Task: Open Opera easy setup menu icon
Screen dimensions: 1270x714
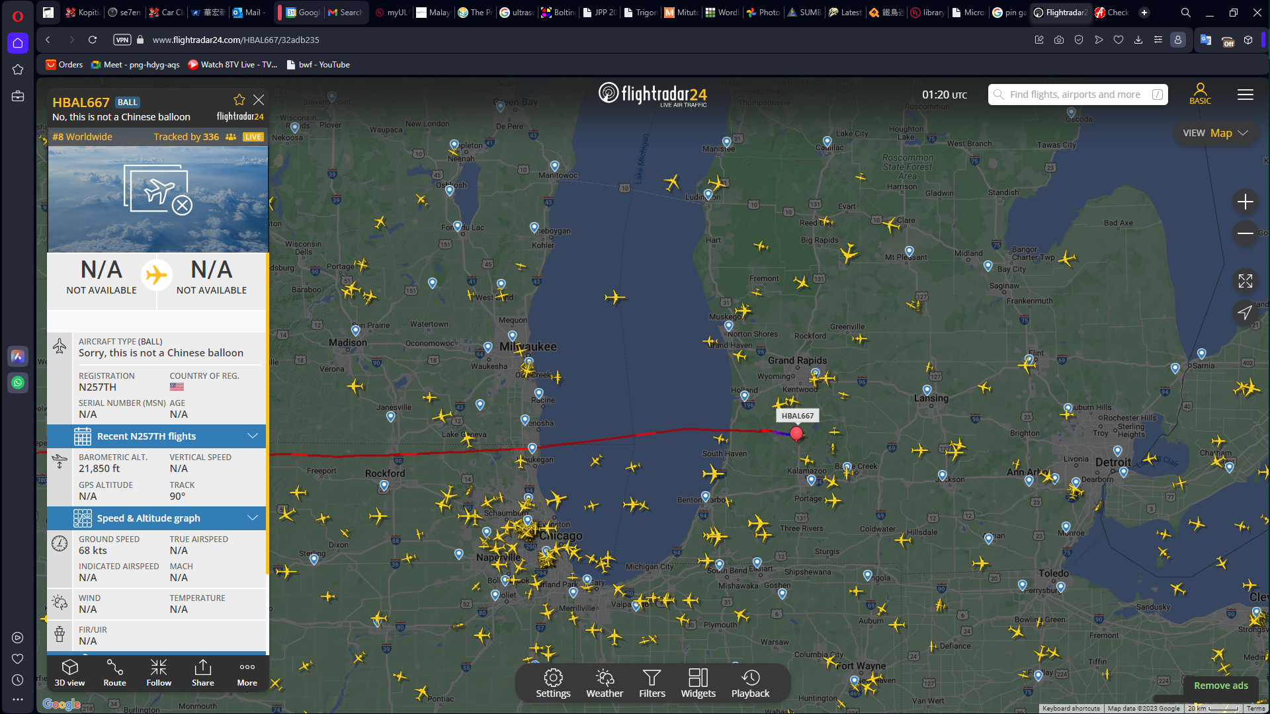Action: 1158,40
